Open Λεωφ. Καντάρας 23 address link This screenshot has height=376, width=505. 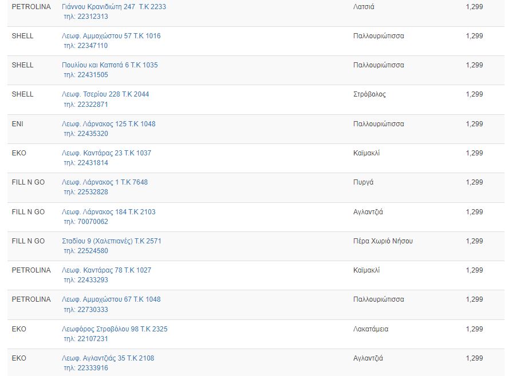[x=106, y=153]
